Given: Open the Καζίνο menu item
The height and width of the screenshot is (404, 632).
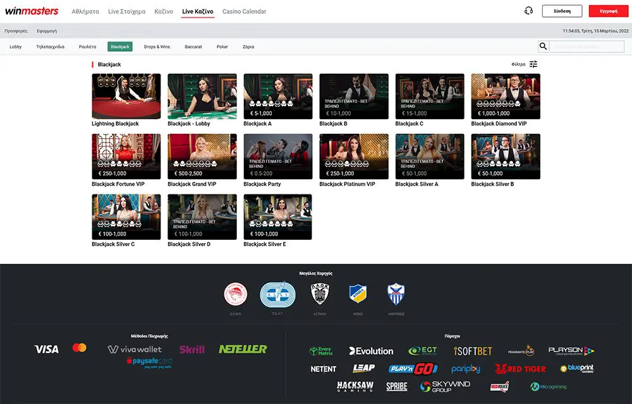Looking at the screenshot, I should [x=164, y=11].
